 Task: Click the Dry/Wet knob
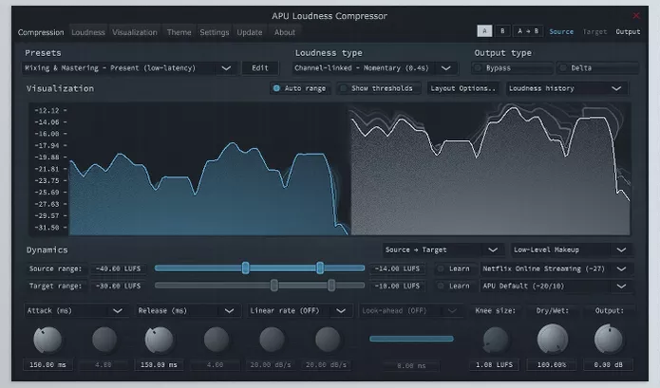pyautogui.click(x=553, y=339)
